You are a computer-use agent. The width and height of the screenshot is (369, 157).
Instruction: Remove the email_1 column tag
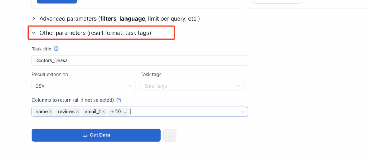pos(104,112)
